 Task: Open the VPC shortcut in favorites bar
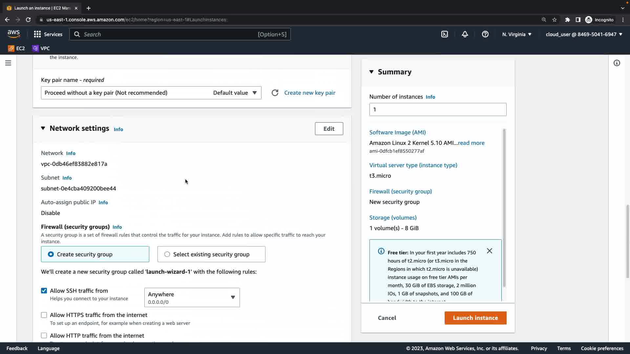41,48
